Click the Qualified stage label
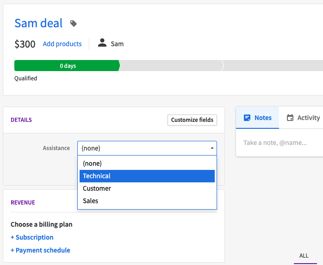The width and height of the screenshot is (323, 265). coord(26,78)
